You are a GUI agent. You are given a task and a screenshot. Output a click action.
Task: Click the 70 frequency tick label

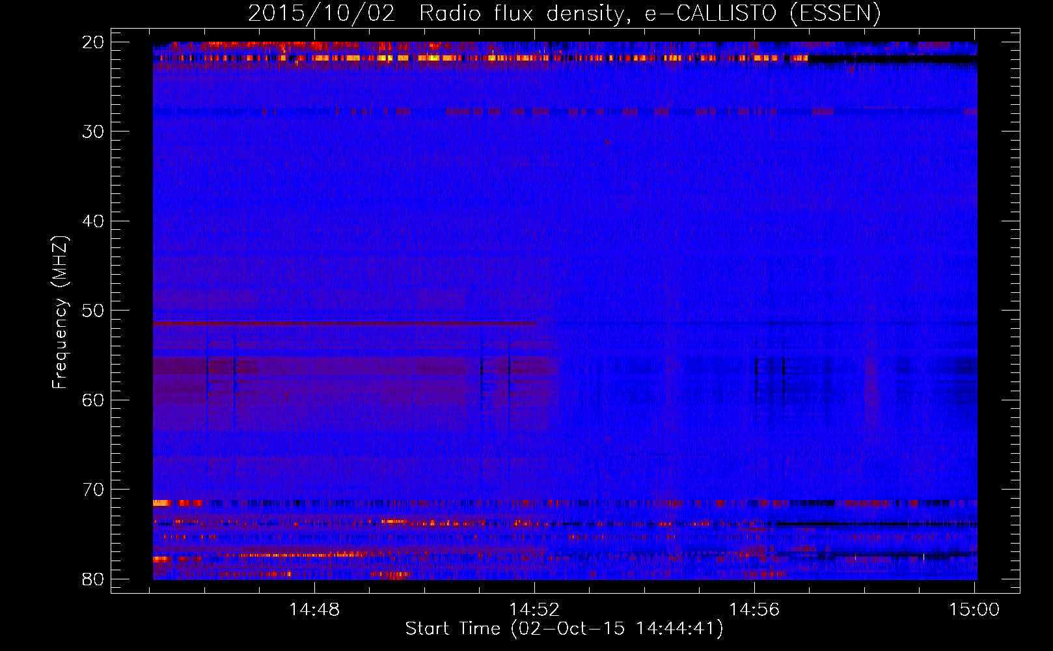click(x=93, y=490)
